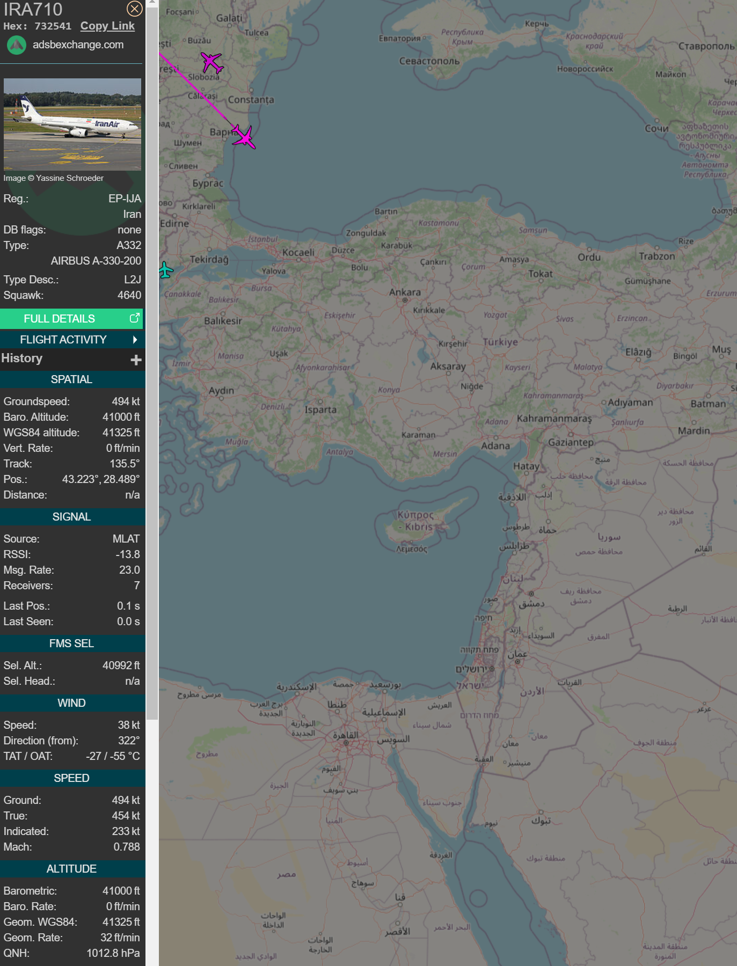Click the WIND section header

point(71,703)
